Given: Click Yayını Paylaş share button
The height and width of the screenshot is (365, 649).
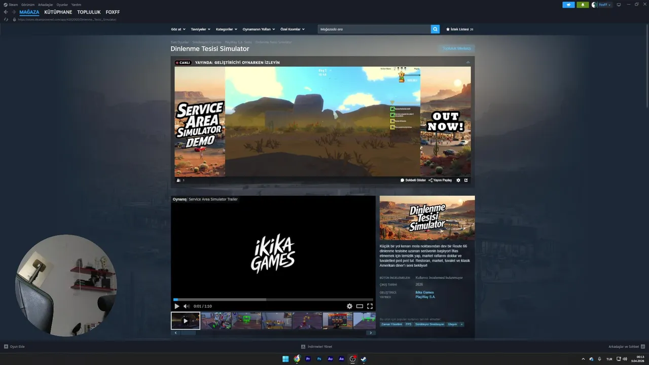Looking at the screenshot, I should tap(440, 180).
